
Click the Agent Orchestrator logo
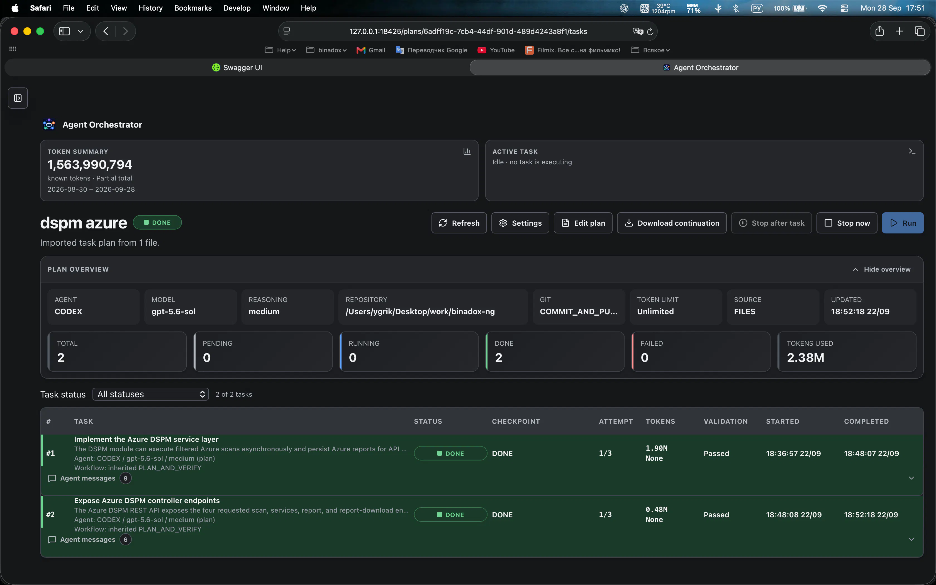click(49, 124)
